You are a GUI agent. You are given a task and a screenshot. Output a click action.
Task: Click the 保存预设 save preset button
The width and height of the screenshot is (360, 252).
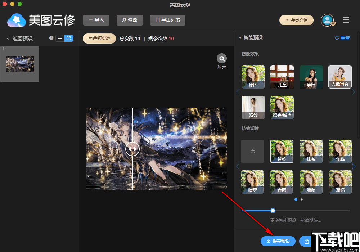278,241
